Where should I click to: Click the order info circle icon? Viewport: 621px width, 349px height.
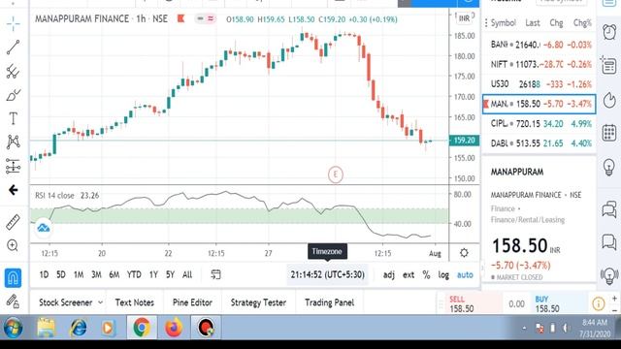click(599, 303)
